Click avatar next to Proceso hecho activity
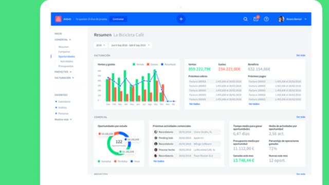 point(156,150)
